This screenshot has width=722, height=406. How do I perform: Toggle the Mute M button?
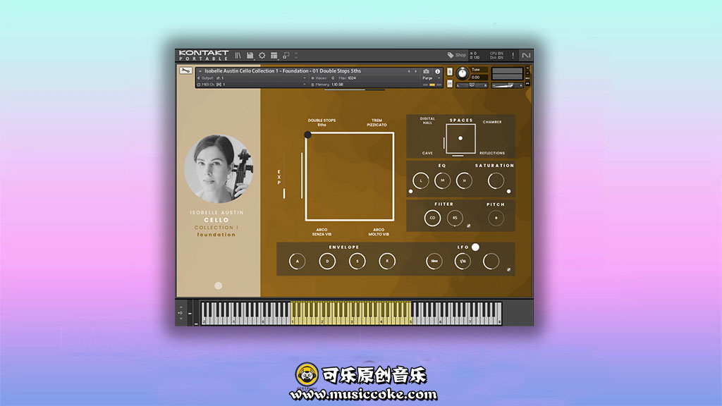click(x=450, y=84)
